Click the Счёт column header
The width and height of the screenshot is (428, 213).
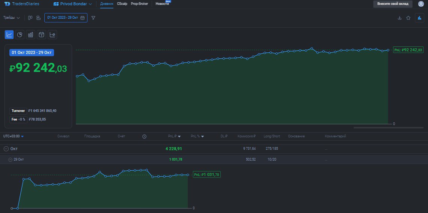[122, 136]
